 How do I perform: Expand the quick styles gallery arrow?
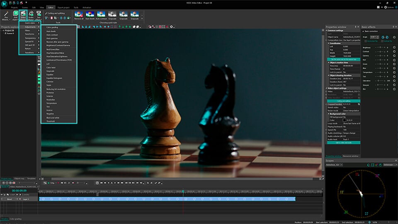142,19
